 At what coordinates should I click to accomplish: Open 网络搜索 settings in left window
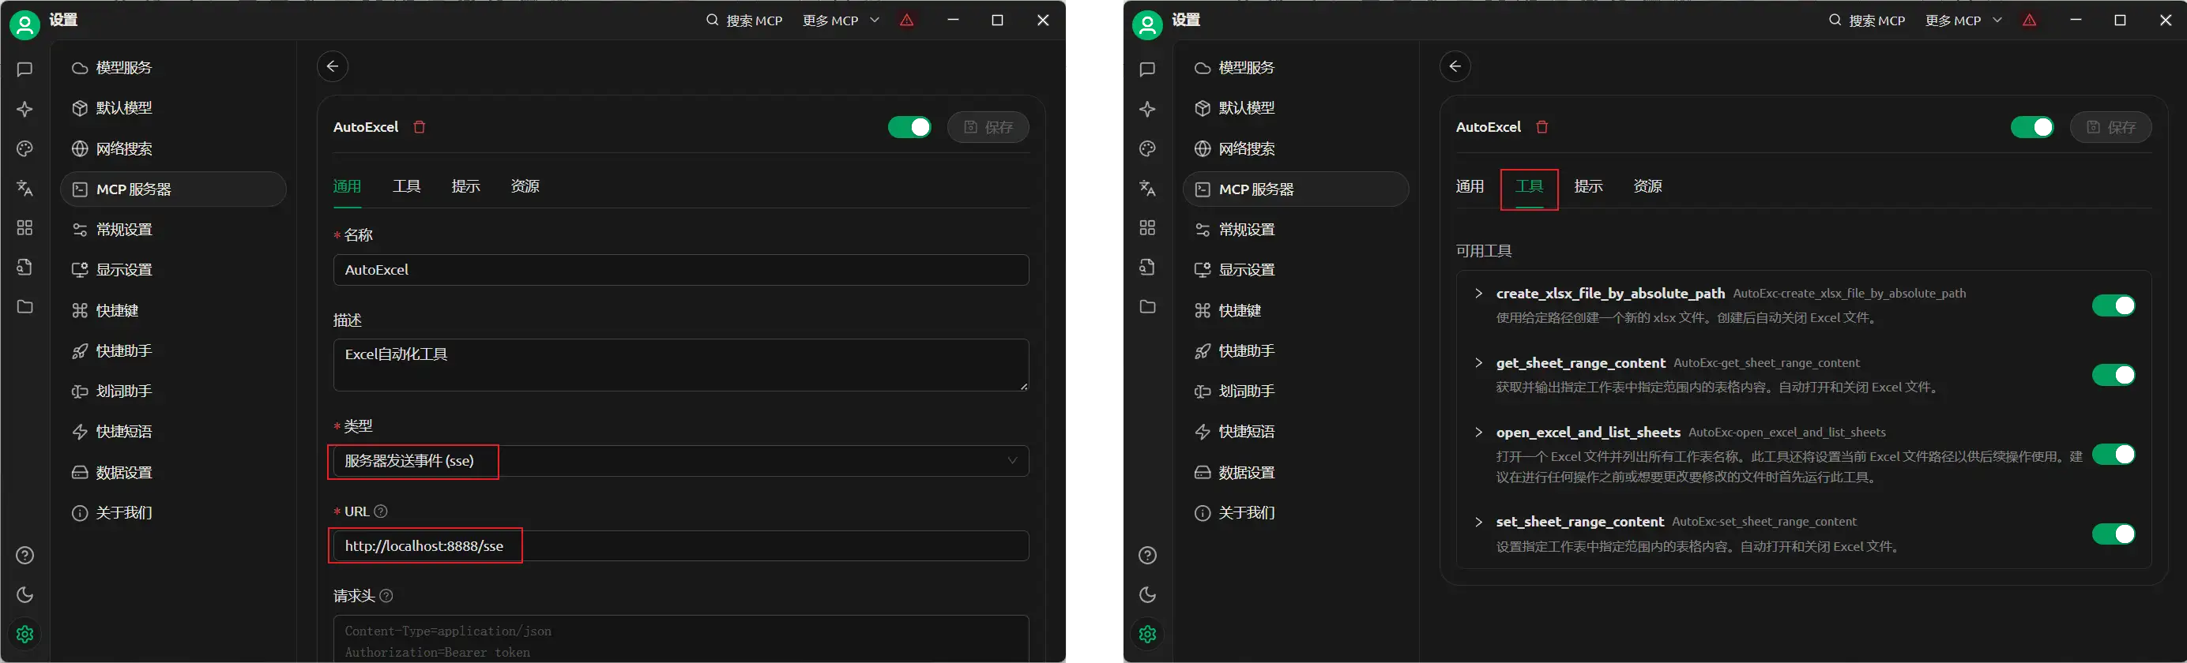tap(173, 148)
